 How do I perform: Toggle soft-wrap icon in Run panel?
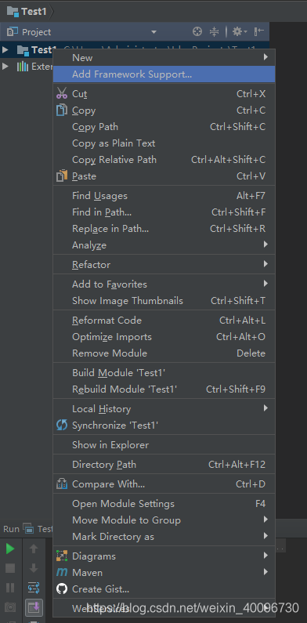pyautogui.click(x=34, y=588)
